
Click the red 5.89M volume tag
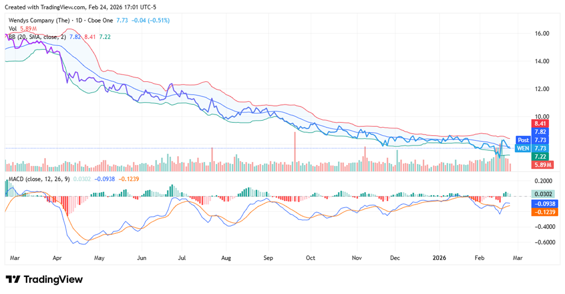[541, 164]
